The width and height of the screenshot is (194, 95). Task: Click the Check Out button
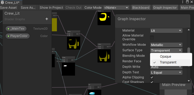(x=73, y=8)
